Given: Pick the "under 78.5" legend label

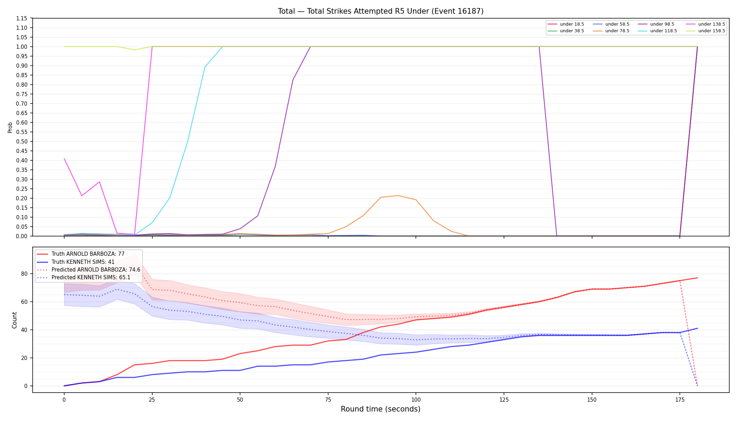Looking at the screenshot, I should (x=617, y=31).
